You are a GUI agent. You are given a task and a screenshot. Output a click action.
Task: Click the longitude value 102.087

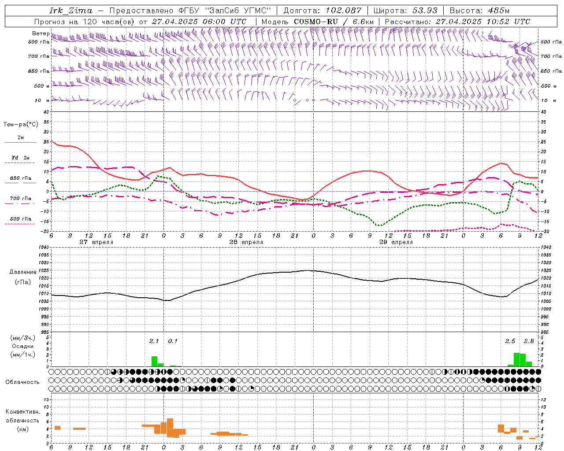(x=344, y=11)
